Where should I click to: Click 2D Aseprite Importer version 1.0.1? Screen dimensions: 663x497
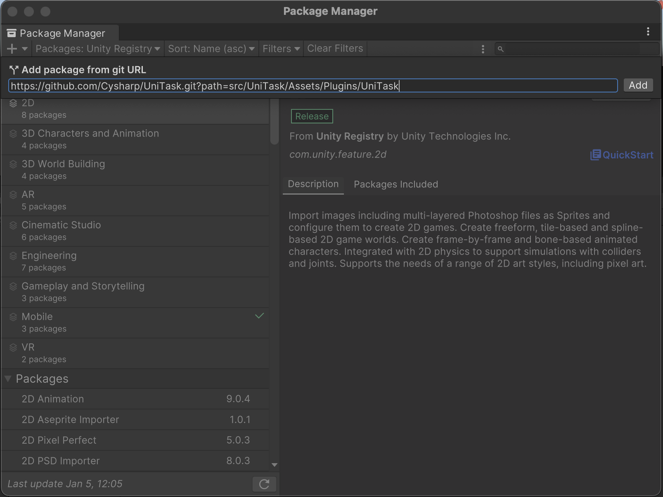[x=240, y=419]
